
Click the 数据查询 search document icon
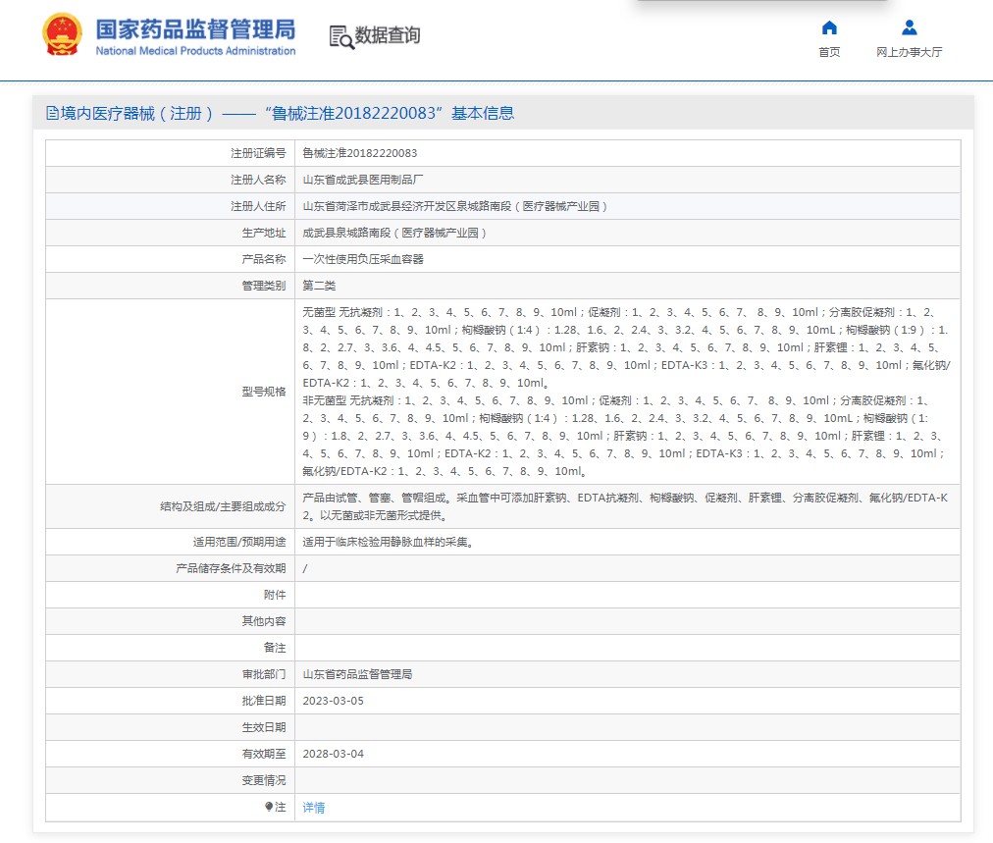[340, 36]
